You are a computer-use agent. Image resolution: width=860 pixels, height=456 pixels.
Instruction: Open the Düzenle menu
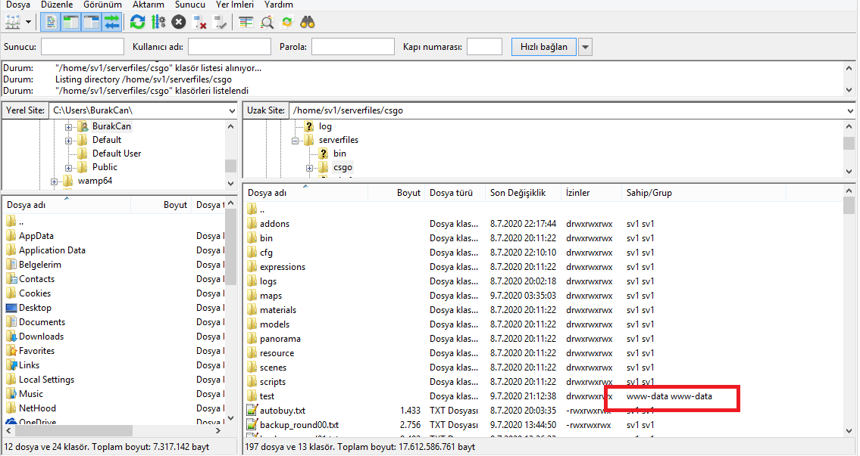tap(57, 5)
